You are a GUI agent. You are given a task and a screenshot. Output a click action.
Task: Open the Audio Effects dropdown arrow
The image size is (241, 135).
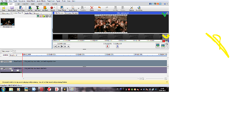[x=78, y=8]
